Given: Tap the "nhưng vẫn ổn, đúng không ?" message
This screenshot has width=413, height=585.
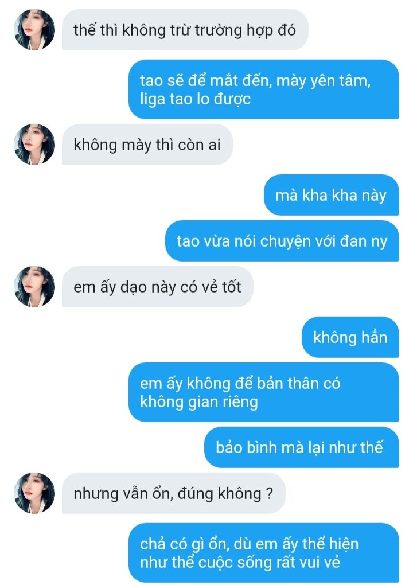Looking at the screenshot, I should 173,493.
